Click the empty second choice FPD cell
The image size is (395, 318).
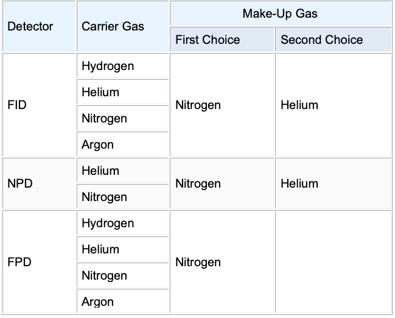click(333, 262)
